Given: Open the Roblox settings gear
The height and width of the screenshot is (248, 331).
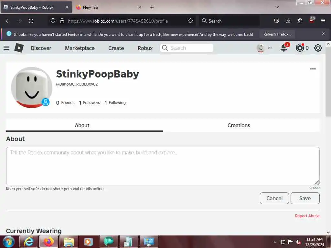Looking at the screenshot, I should [x=318, y=48].
